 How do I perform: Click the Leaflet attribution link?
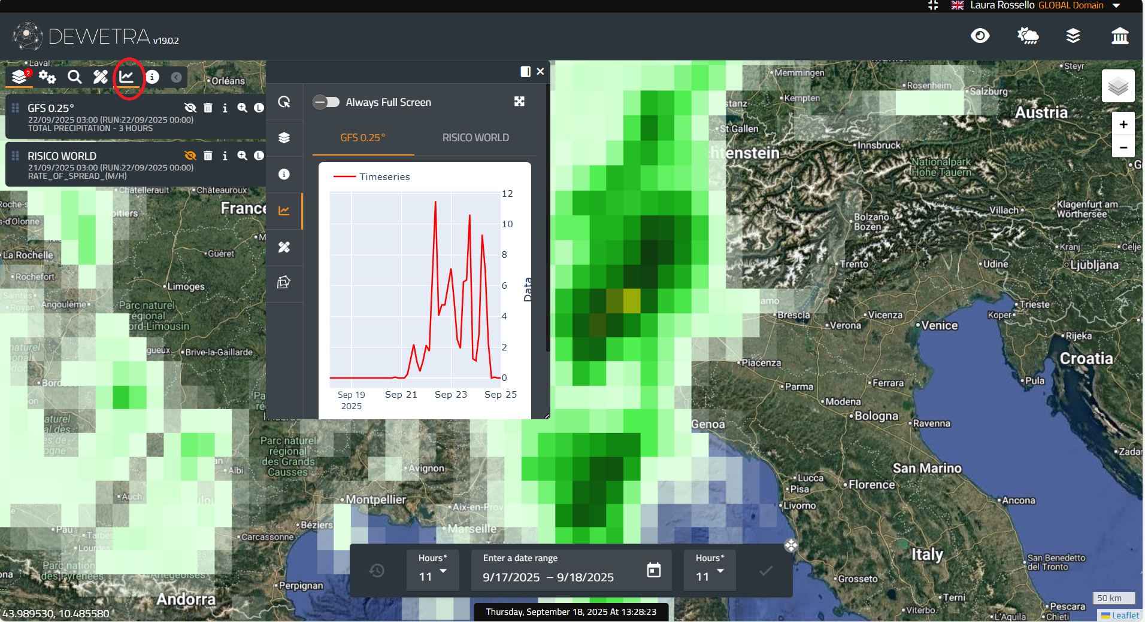click(1125, 615)
